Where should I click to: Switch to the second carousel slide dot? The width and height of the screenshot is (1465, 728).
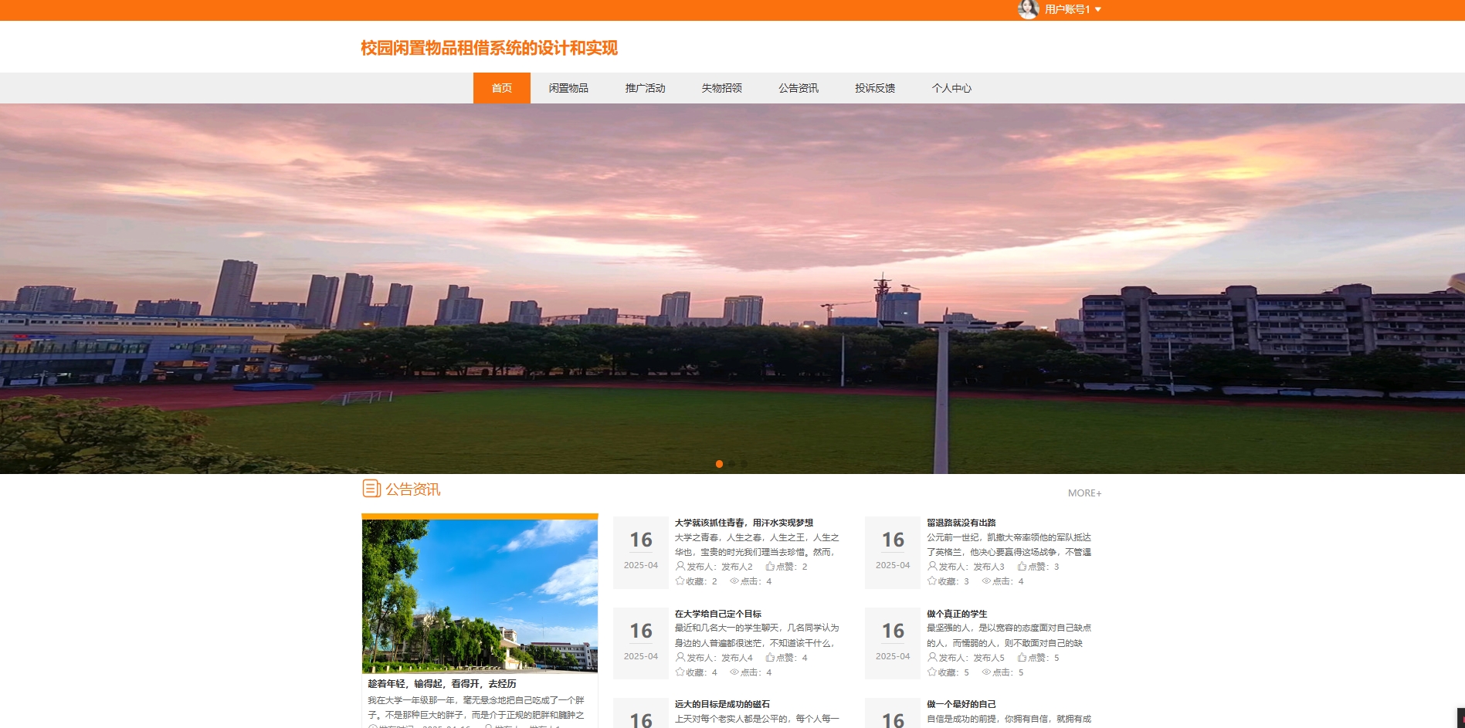tap(732, 464)
